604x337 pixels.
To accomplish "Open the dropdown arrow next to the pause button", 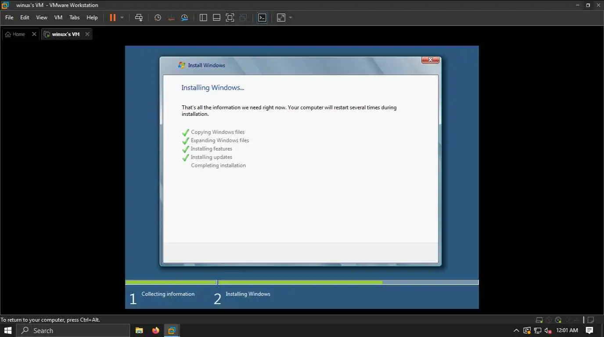I will coord(122,18).
